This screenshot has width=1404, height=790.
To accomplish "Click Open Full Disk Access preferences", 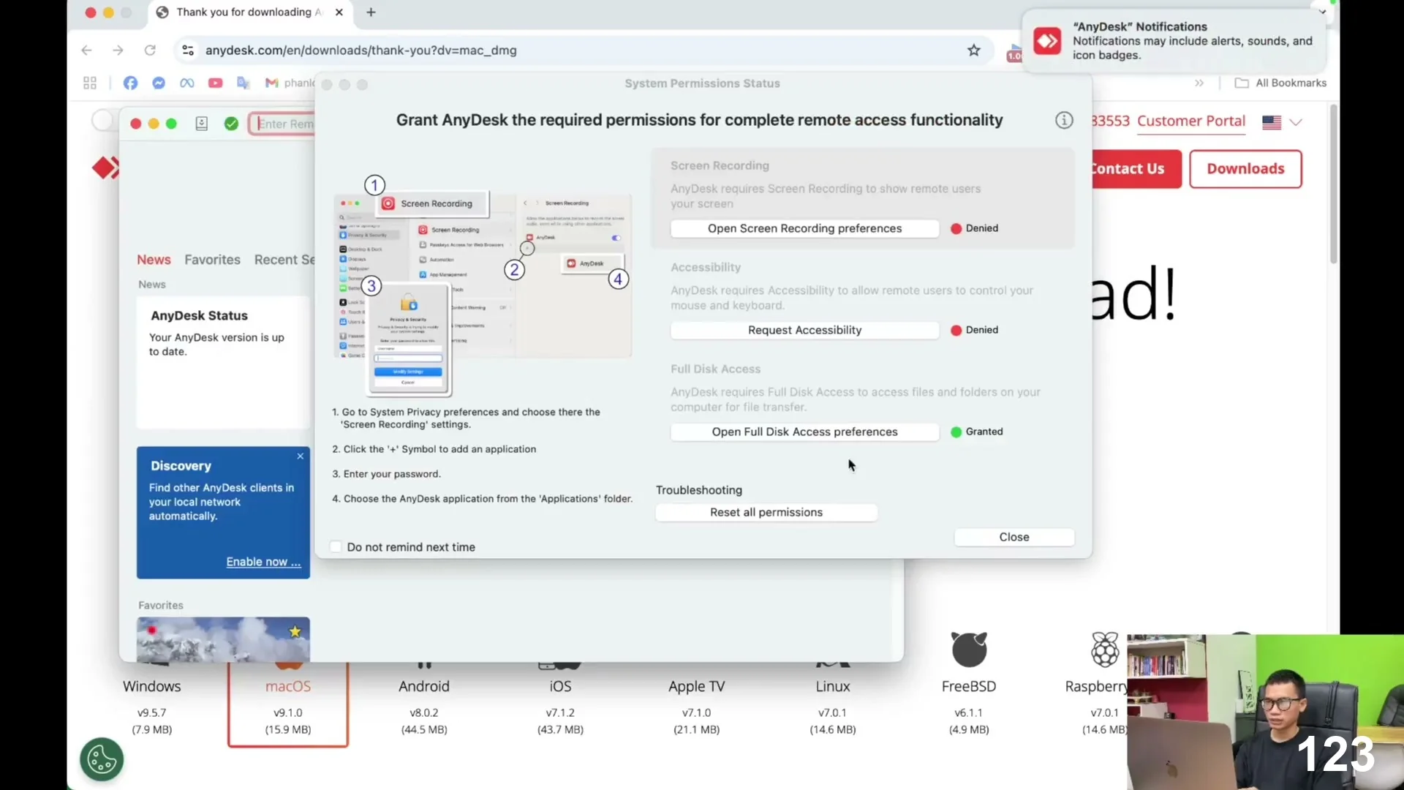I will tap(804, 432).
